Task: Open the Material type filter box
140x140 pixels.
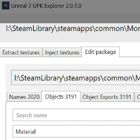Action: click(x=76, y=131)
